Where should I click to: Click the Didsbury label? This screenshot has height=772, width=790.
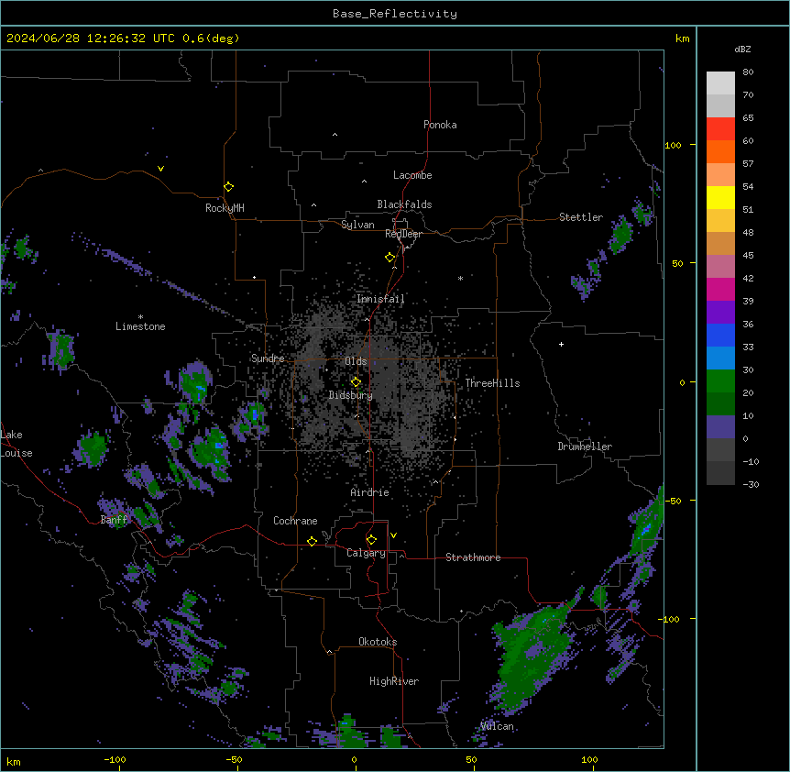click(x=351, y=395)
